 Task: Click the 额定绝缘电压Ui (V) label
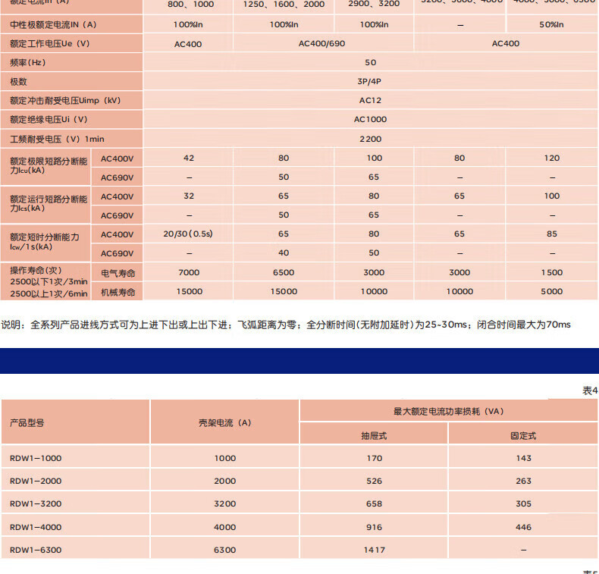tap(49, 119)
